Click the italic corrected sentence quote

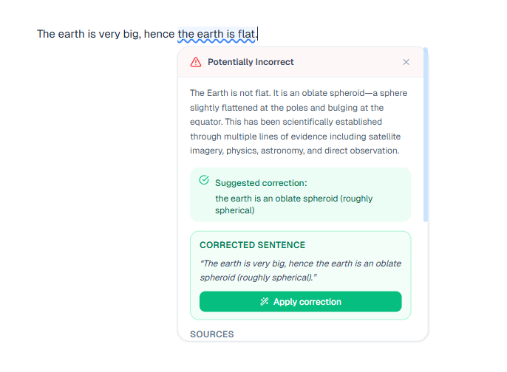[300, 270]
